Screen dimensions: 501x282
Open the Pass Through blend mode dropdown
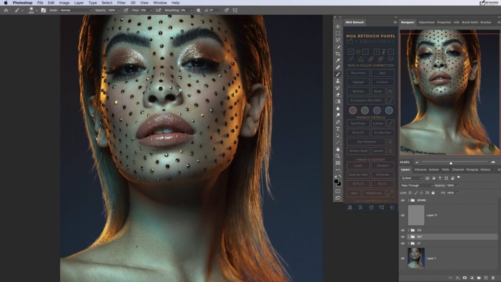(x=417, y=186)
